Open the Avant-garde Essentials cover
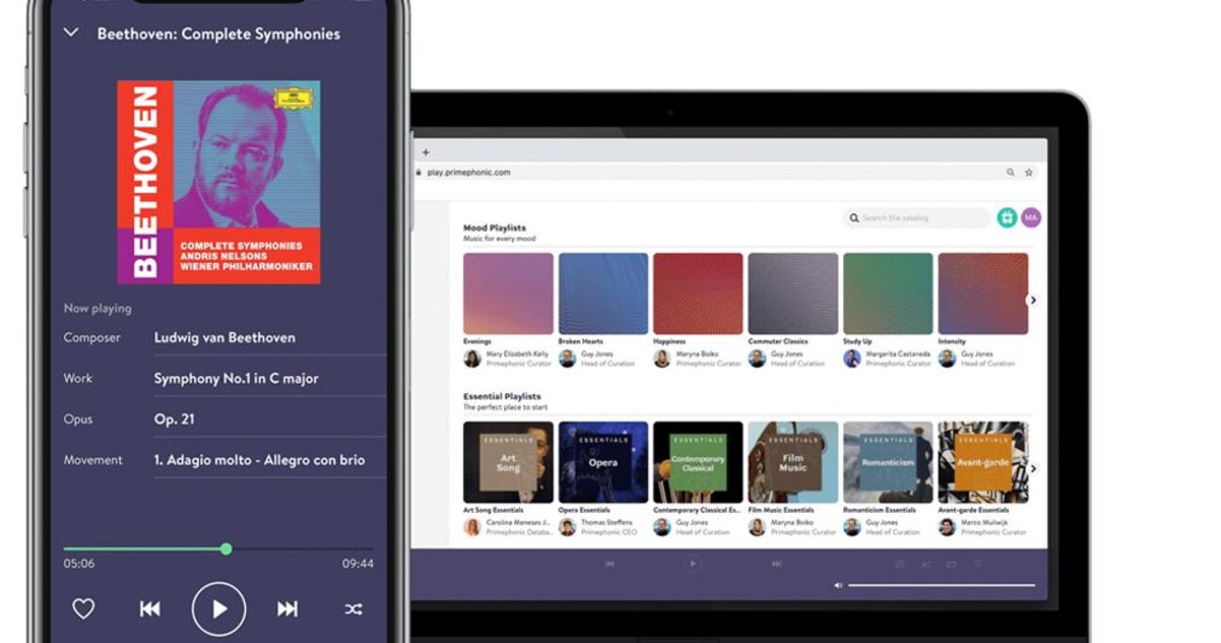The image size is (1221, 643). (x=982, y=462)
